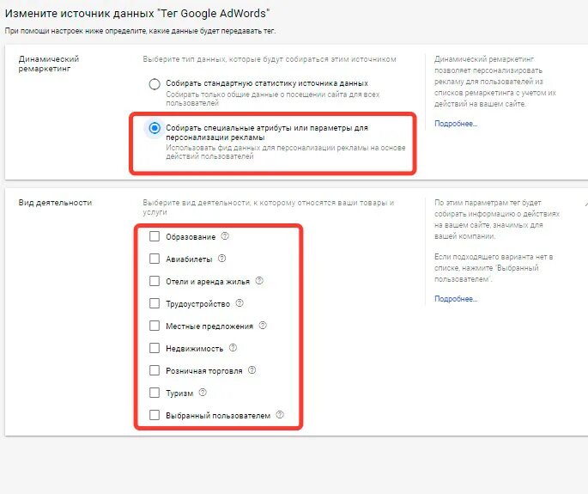This screenshot has height=494, width=588.
Task: Open help icon next to Образование
Action: [x=225, y=236]
